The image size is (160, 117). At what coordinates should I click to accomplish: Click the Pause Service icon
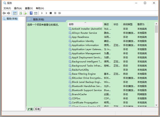click(55, 13)
